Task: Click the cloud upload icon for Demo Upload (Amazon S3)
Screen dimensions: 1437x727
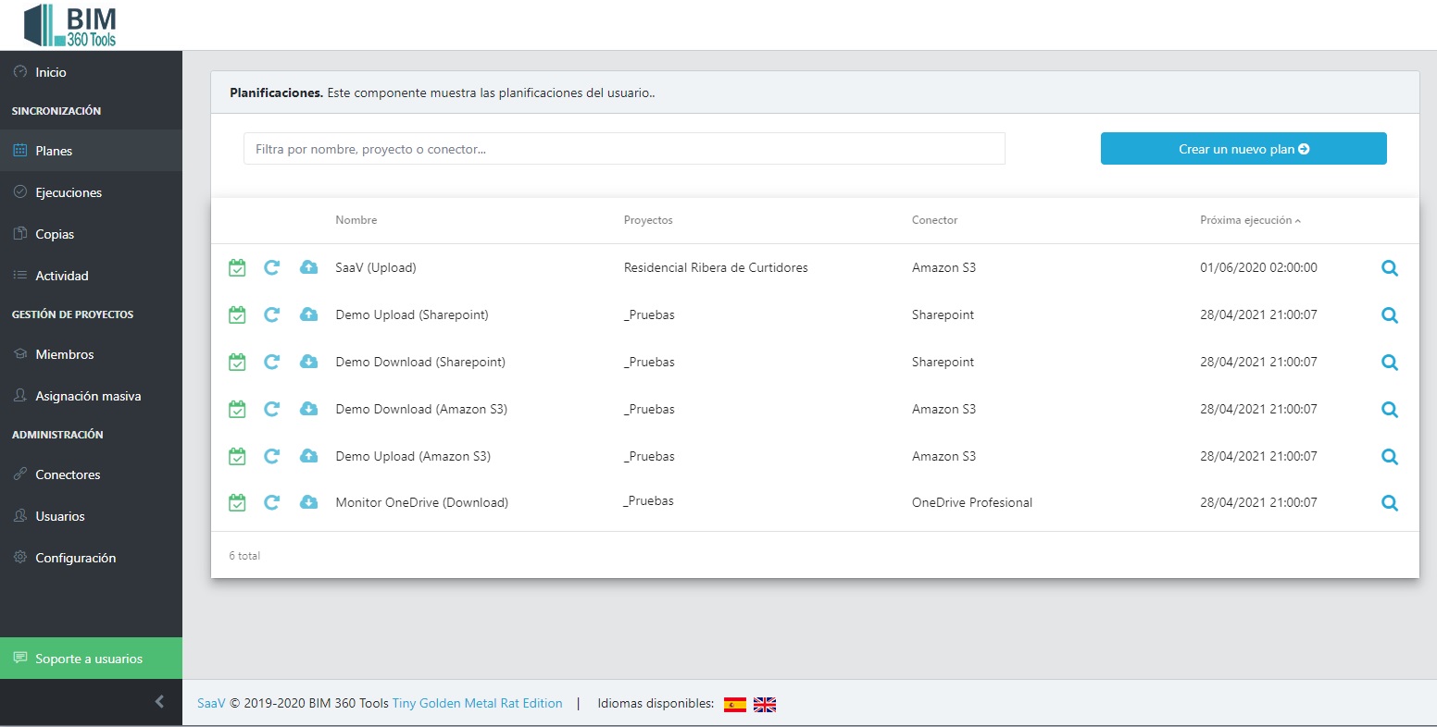Action: tap(309, 456)
